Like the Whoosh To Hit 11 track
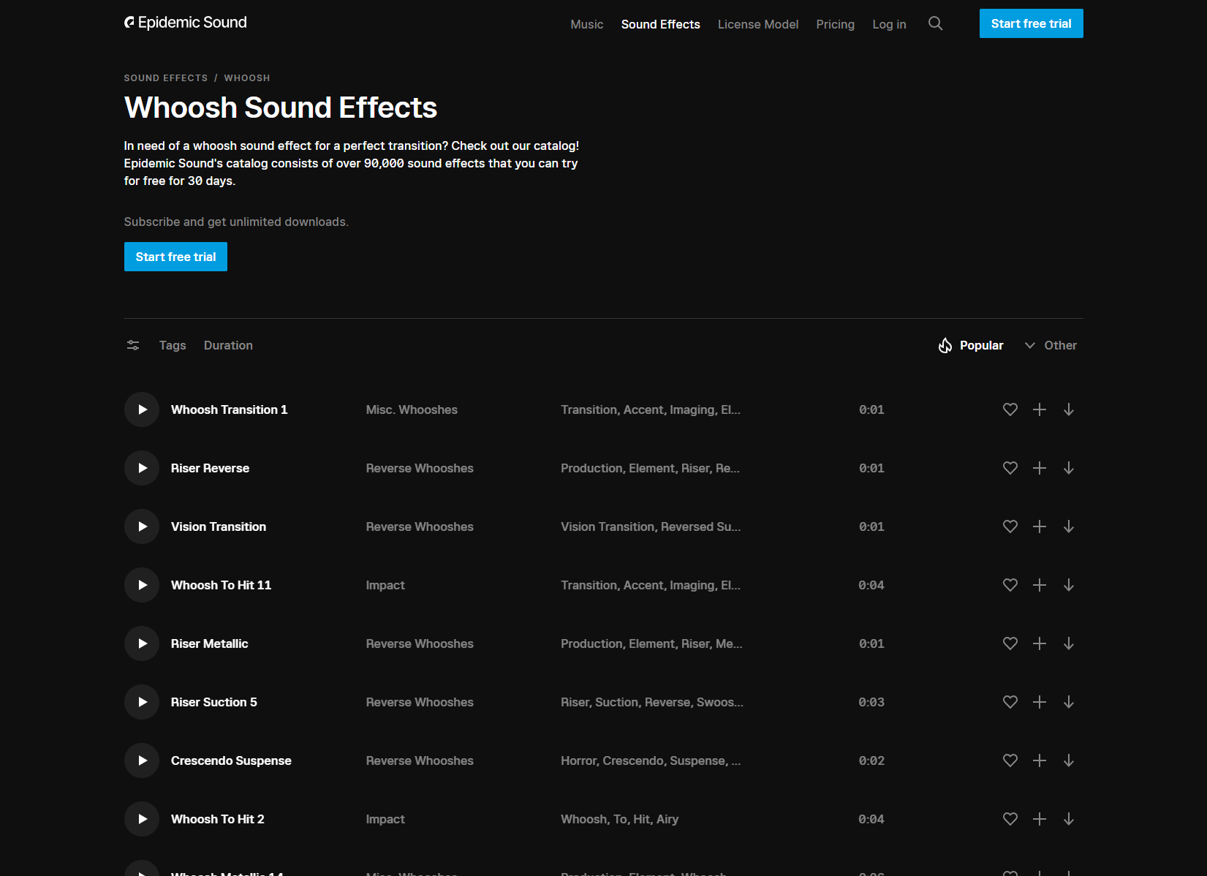 click(x=1010, y=585)
